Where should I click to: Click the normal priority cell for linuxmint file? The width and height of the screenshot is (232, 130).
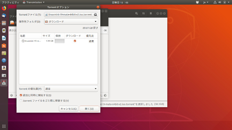tap(91, 41)
